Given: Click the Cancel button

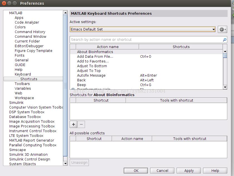Looking at the screenshot, I should pos(162,171).
